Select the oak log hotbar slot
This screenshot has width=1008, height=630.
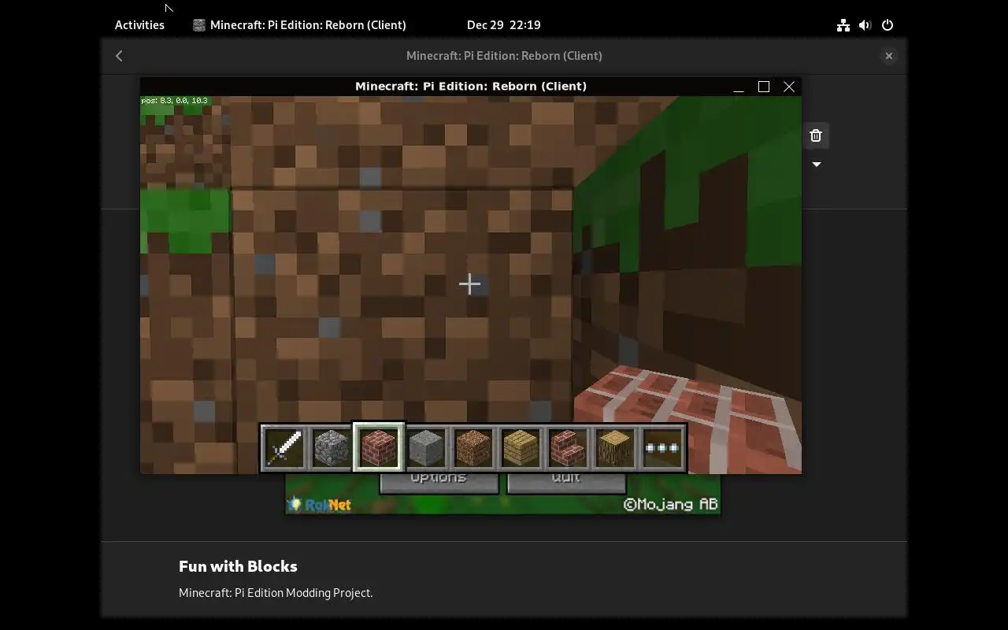[615, 448]
